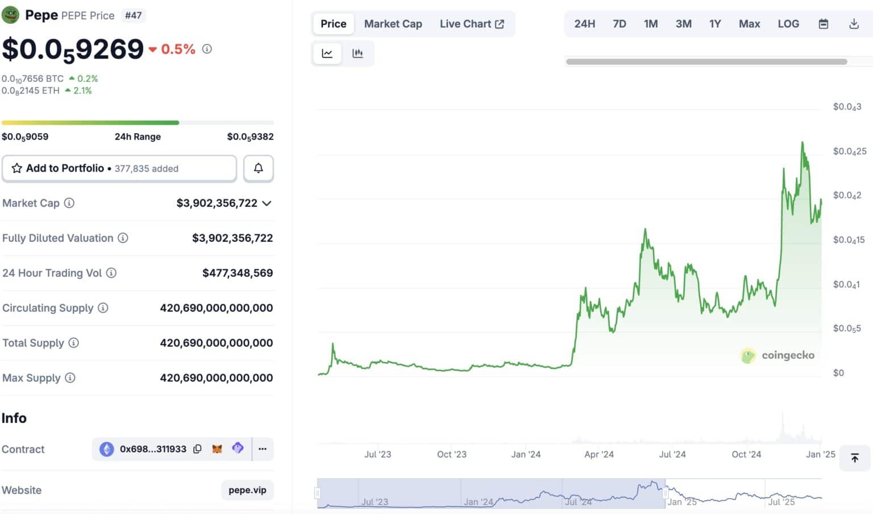Image resolution: width=873 pixels, height=514 pixels.
Task: Select the line chart view icon
Action: [327, 53]
